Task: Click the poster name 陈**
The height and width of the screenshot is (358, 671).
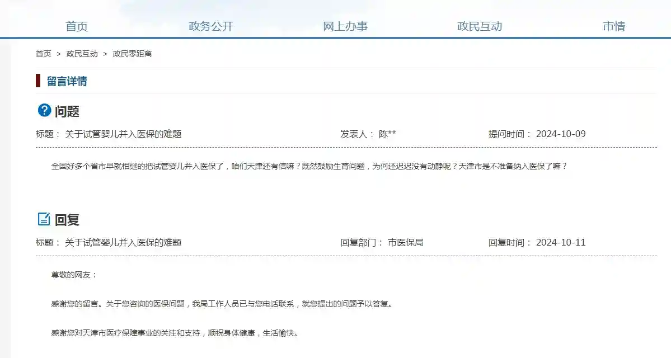Action: coord(387,134)
